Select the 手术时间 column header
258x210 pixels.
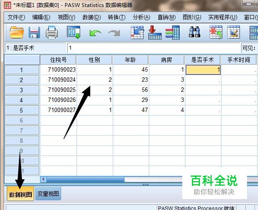239,60
